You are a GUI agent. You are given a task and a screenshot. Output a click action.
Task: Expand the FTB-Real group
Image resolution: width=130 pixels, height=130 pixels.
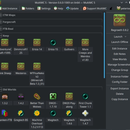pyautogui.click(x=1, y=29)
